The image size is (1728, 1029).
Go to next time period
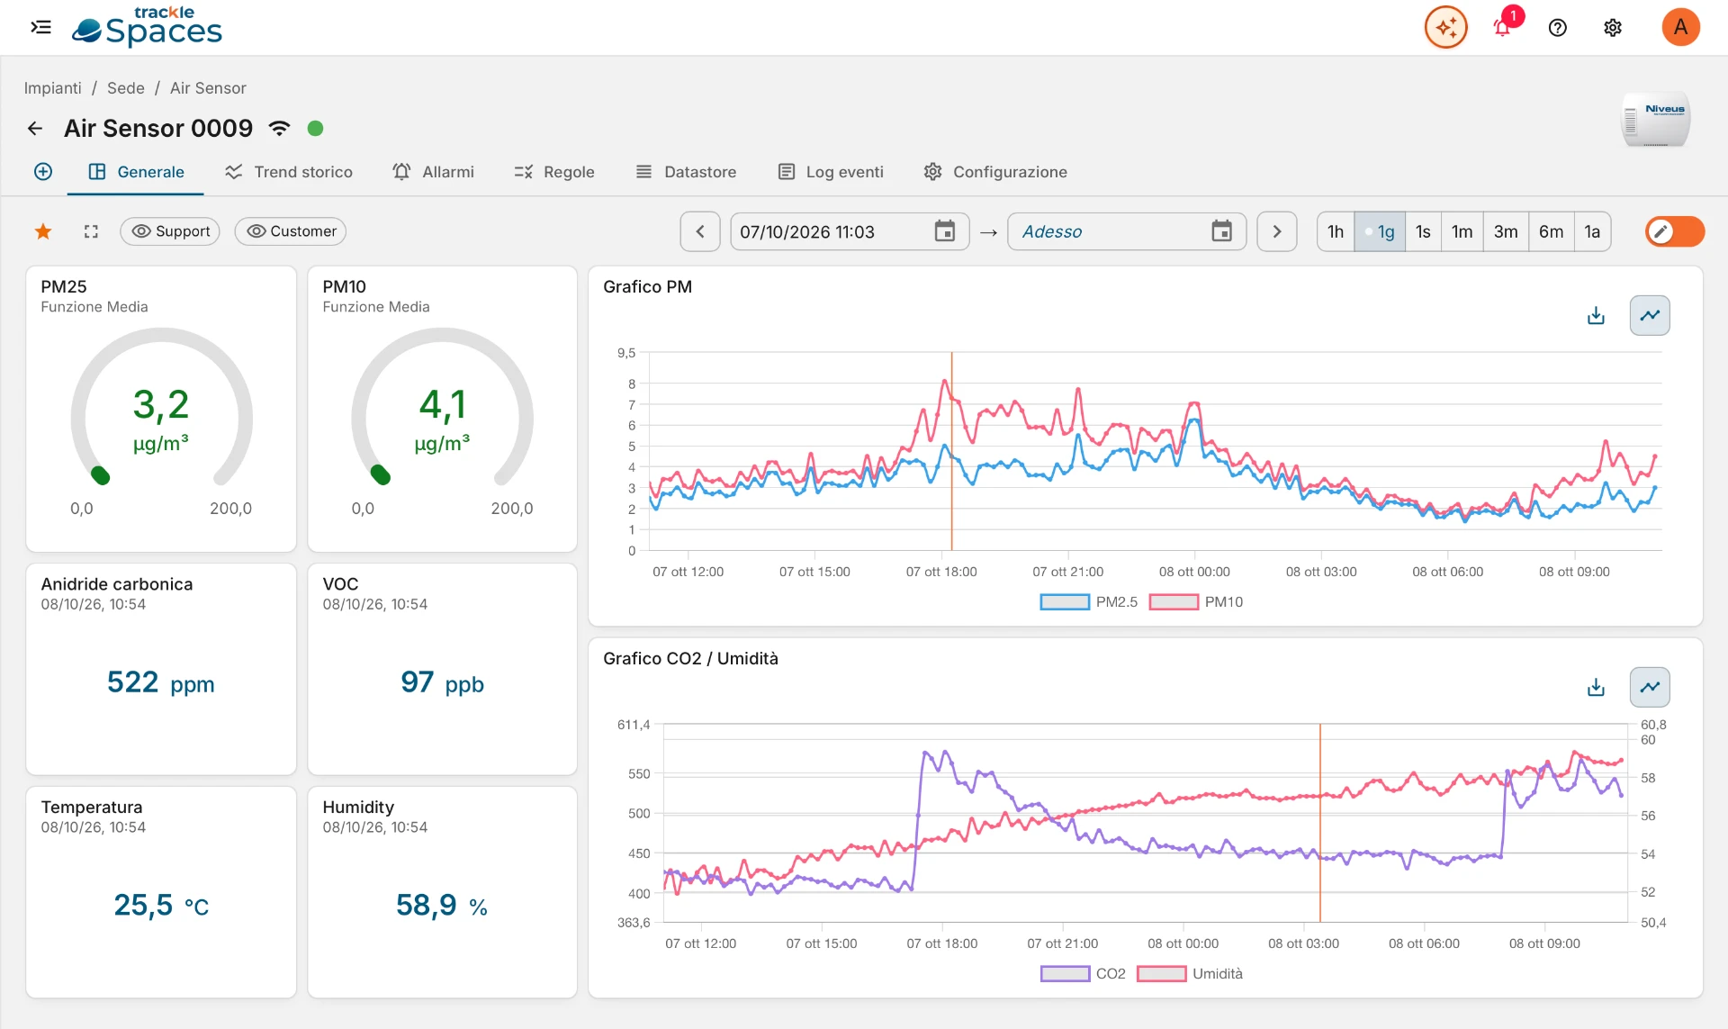tap(1276, 231)
